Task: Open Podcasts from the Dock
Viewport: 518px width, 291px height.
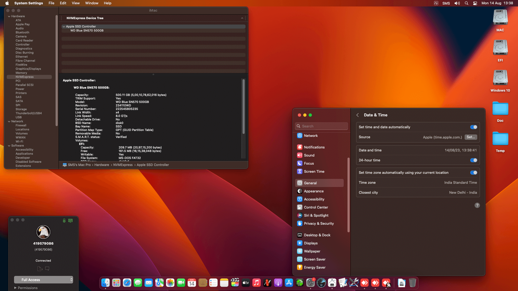Action: 278,283
